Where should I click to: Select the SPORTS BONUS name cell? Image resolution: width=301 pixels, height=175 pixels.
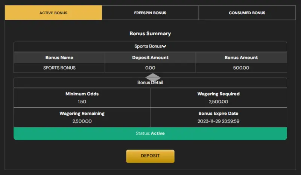click(x=59, y=68)
